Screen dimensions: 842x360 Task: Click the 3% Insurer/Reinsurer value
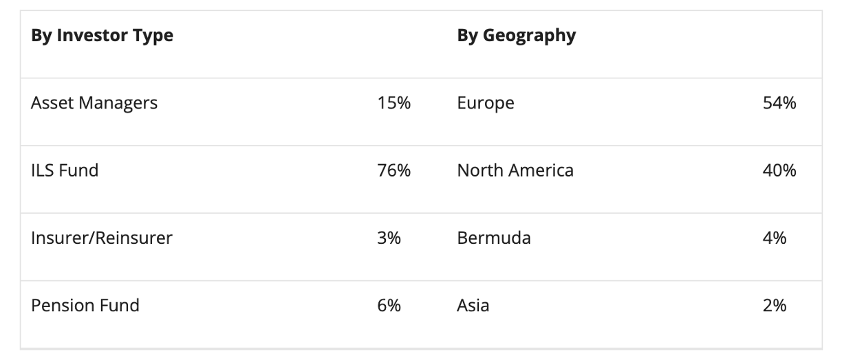tap(389, 238)
